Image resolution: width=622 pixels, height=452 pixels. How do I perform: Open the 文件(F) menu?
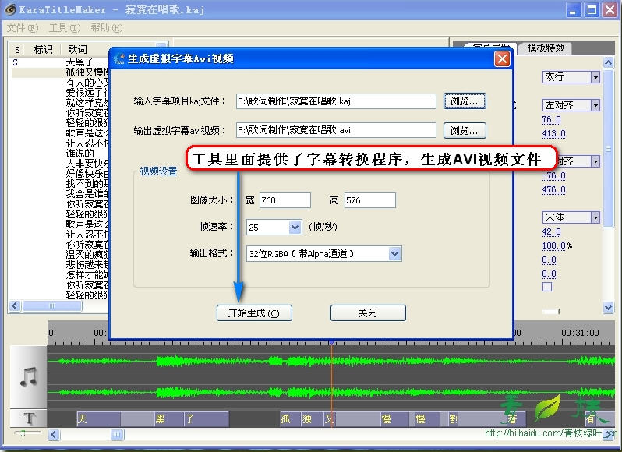[x=22, y=28]
